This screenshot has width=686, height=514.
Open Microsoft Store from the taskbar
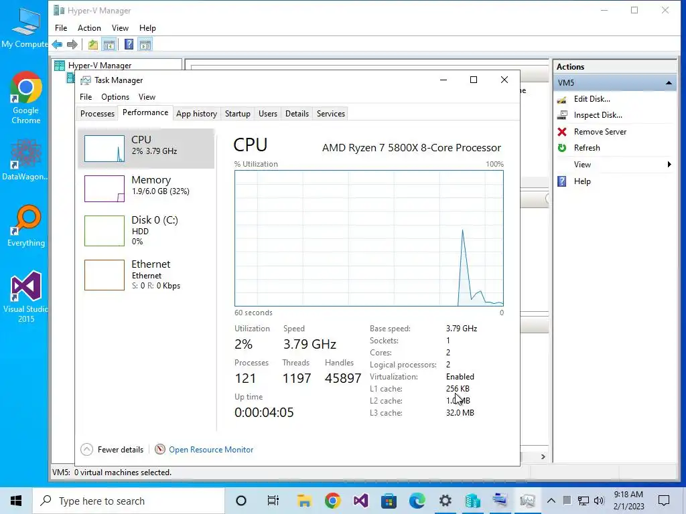click(389, 501)
